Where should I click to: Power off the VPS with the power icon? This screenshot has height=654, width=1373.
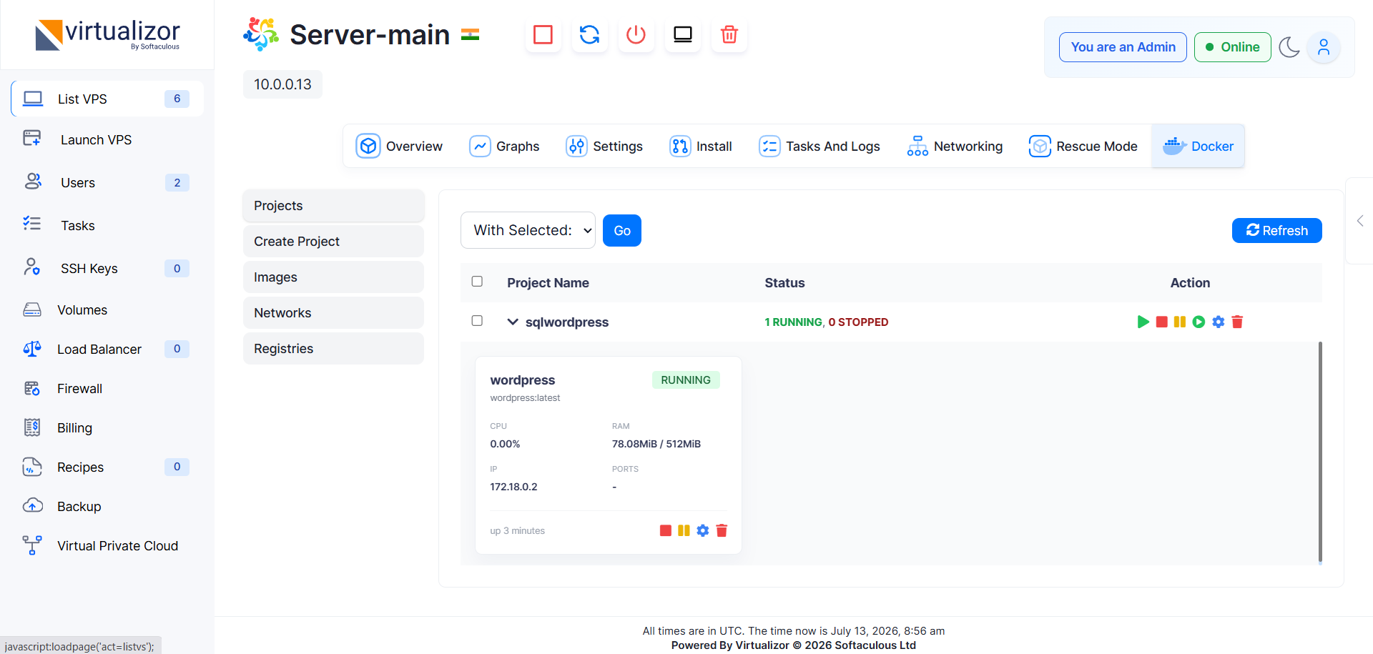pyautogui.click(x=636, y=34)
